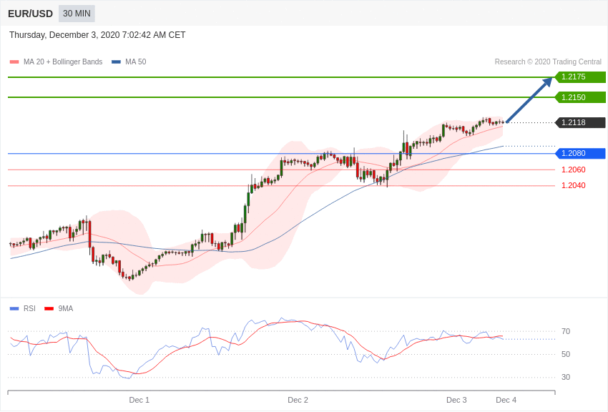Toggle the RSI legend marker
Image resolution: width=608 pixels, height=412 pixels.
coord(14,309)
